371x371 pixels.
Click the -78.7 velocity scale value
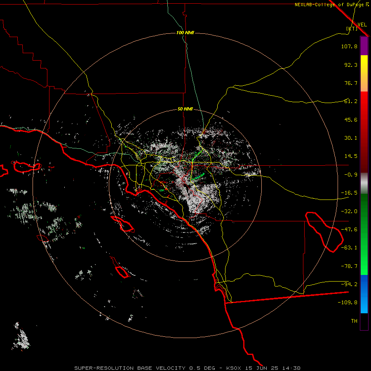click(349, 266)
